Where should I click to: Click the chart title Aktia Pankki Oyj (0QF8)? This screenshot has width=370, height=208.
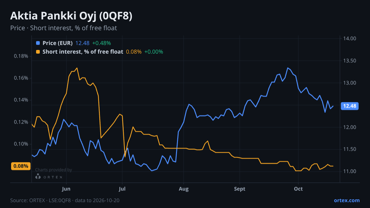(x=71, y=16)
